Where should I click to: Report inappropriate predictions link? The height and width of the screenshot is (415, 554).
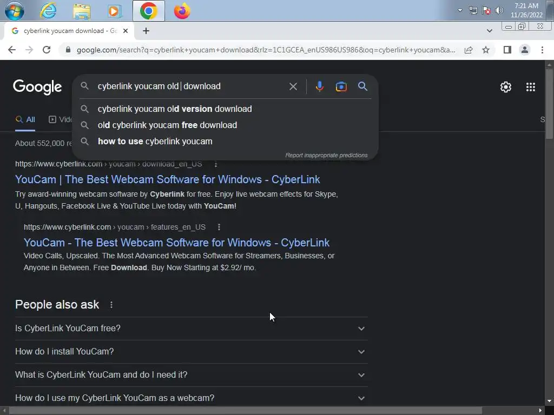tap(326, 155)
